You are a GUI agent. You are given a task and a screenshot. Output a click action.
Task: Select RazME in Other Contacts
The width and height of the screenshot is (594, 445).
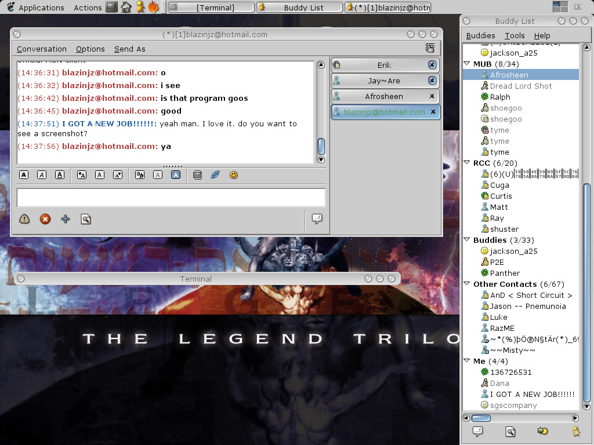521,328
